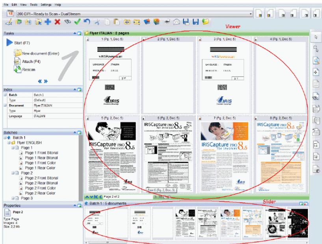The width and height of the screenshot is (322, 244).
Task: Click the blue undo arrow icon
Action: [x=87, y=22]
